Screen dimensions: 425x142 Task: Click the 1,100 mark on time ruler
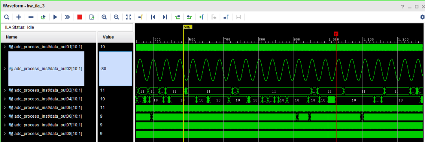click(368, 39)
